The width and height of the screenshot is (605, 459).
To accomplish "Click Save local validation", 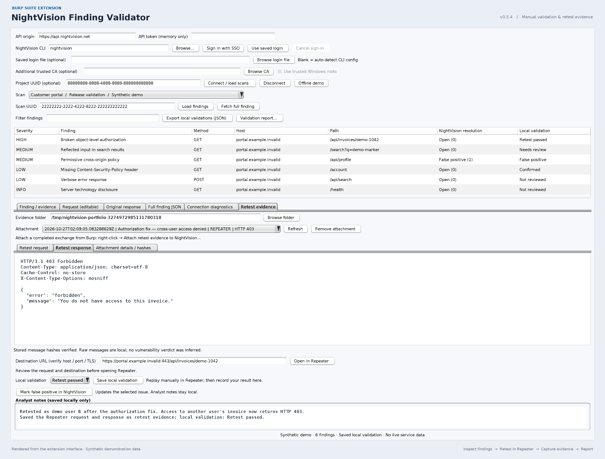I will 118,380.
